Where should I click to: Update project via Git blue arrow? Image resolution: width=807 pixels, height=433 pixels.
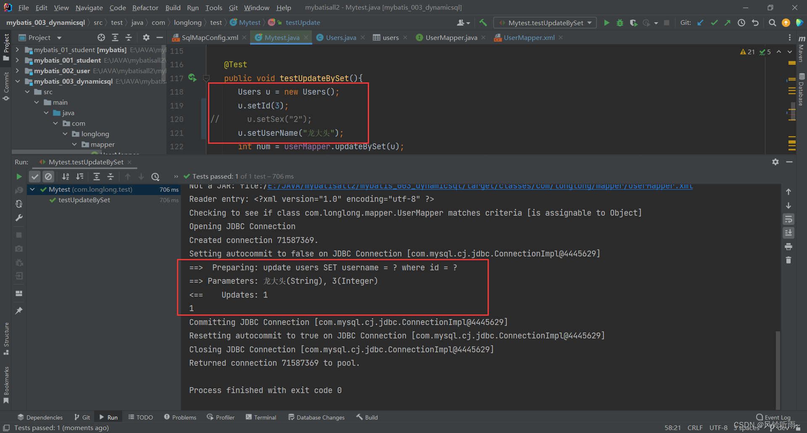tap(700, 23)
